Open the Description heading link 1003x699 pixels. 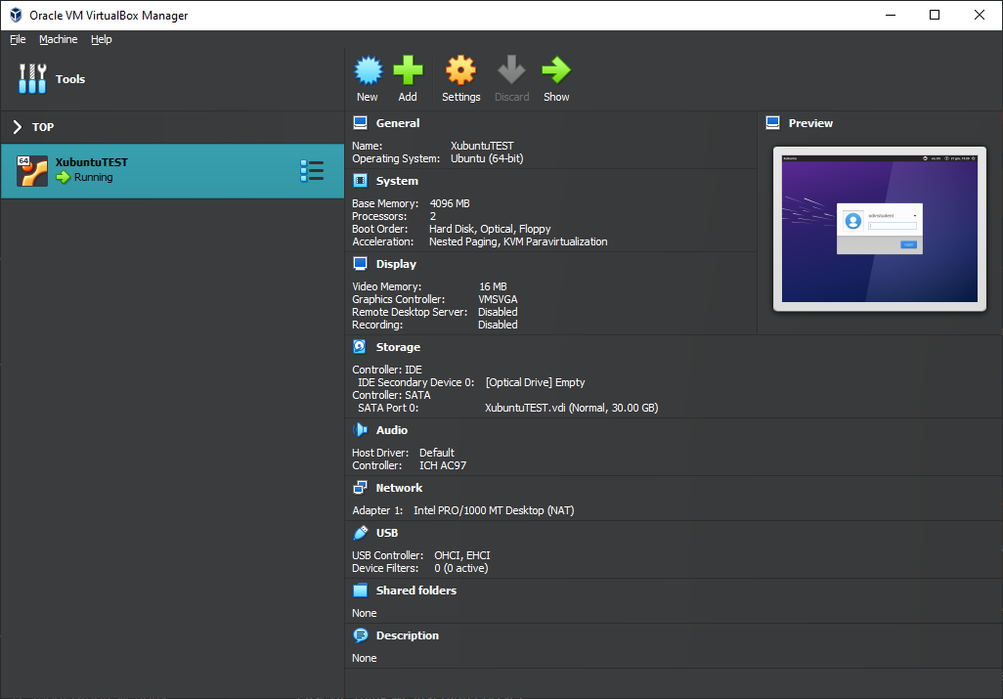(x=408, y=635)
